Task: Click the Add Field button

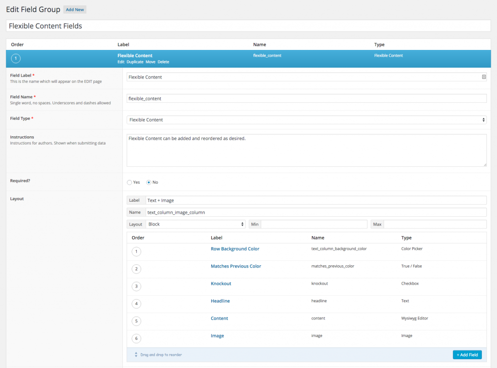Action: 467,355
